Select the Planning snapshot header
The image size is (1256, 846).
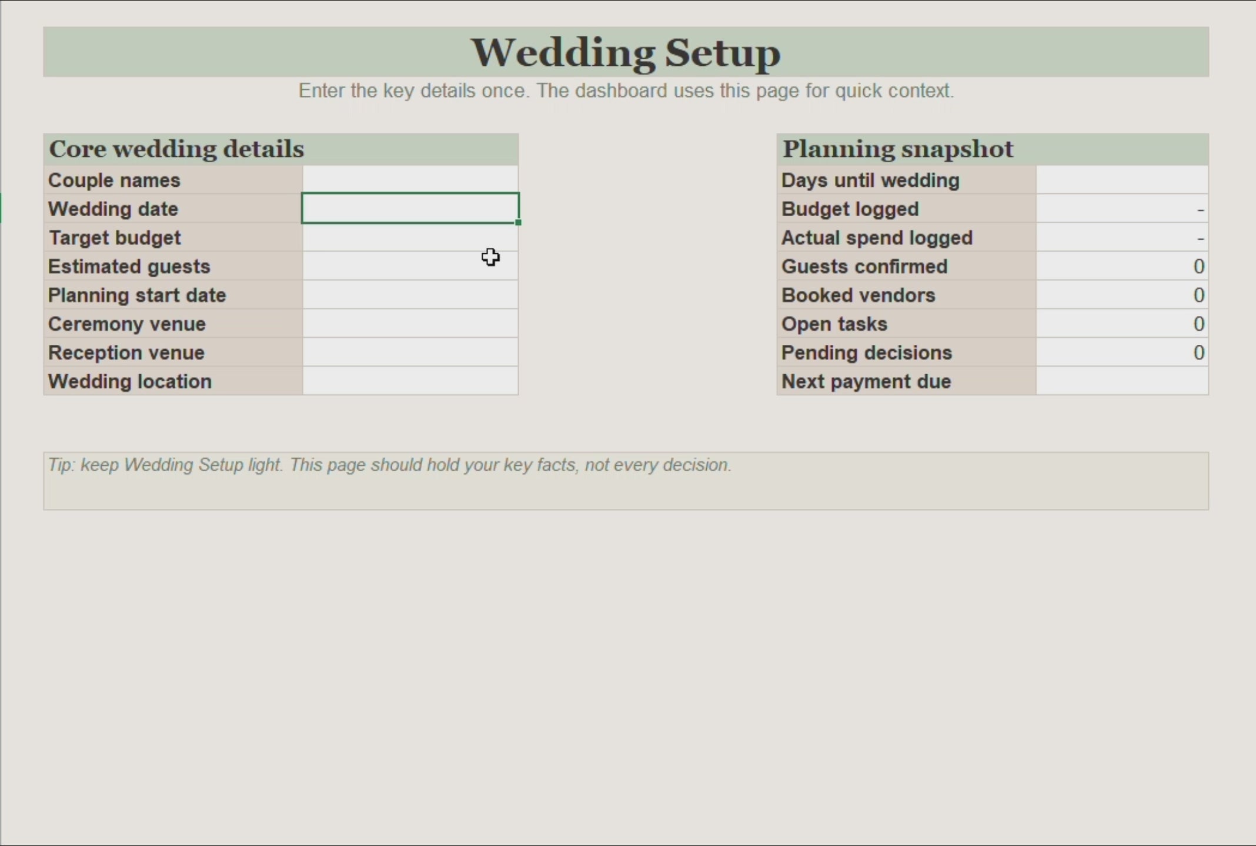[x=993, y=149]
